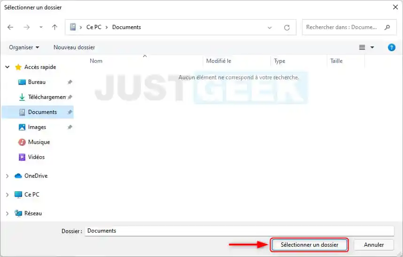Click the Dossier name input field
This screenshot has height=257, width=403.
[x=240, y=231]
